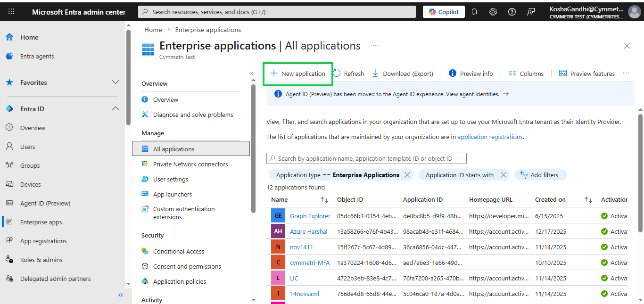Click Download (Export) in the toolbar
Screen dimensions: 644x304
click(403, 74)
